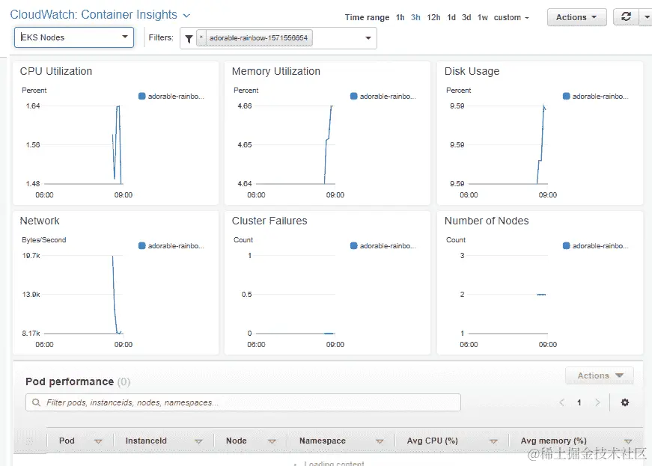Click the refresh dashboard icon
This screenshot has height=466, width=652.
626,16
